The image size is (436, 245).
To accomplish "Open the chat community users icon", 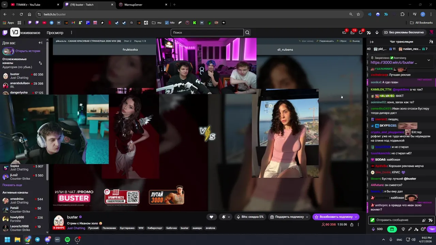I will (431, 42).
